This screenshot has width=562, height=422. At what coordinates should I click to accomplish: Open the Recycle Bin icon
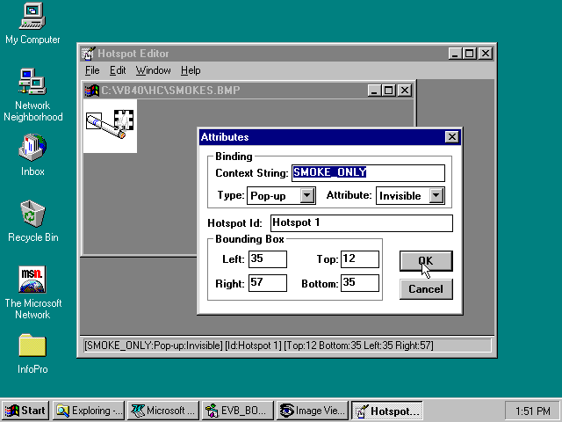32,214
